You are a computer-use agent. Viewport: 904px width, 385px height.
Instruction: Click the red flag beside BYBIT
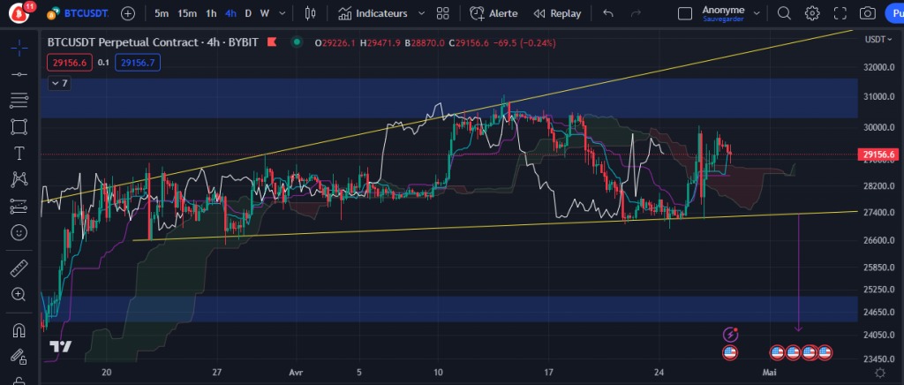pyautogui.click(x=272, y=42)
